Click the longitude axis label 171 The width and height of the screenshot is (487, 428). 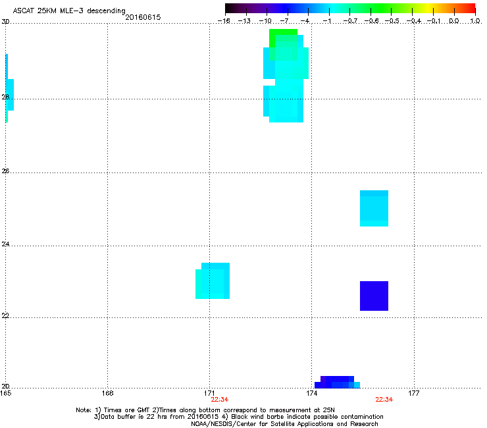tap(209, 394)
